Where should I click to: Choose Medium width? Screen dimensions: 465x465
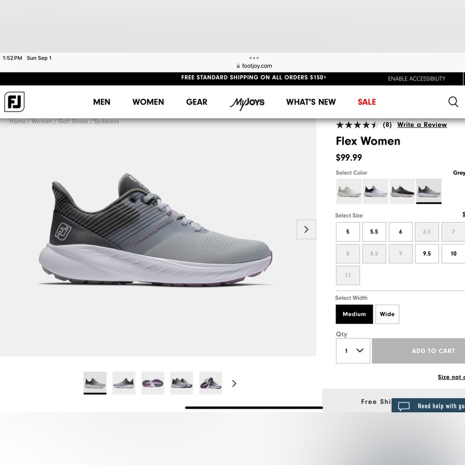354,314
